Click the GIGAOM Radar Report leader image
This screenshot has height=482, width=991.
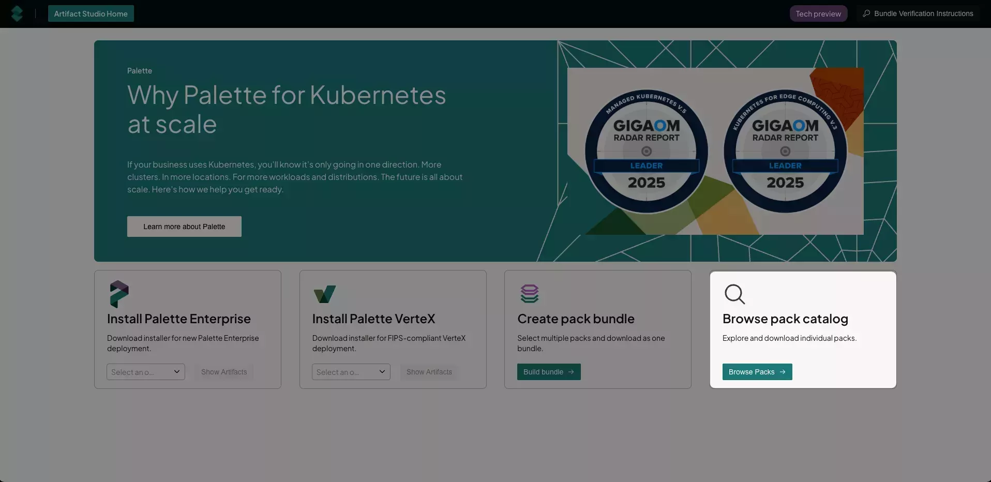tap(715, 150)
